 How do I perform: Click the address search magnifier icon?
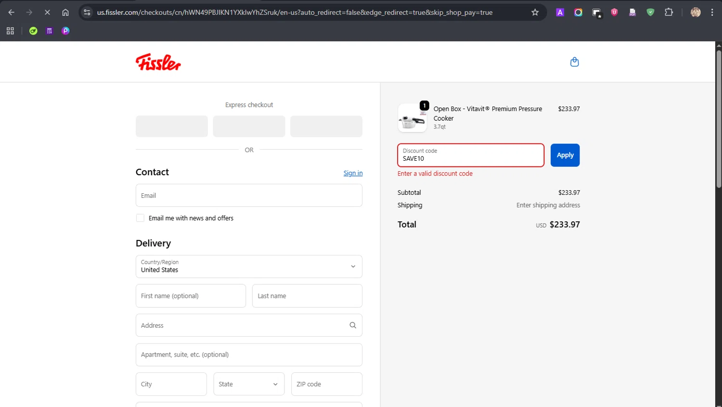pos(353,325)
